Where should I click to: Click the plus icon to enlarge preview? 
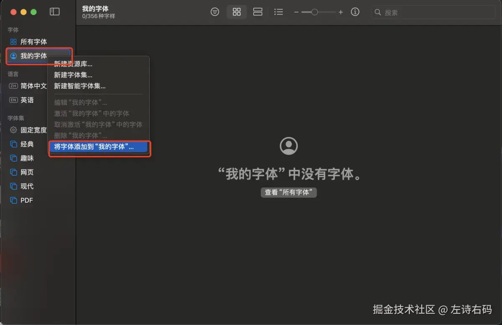341,12
